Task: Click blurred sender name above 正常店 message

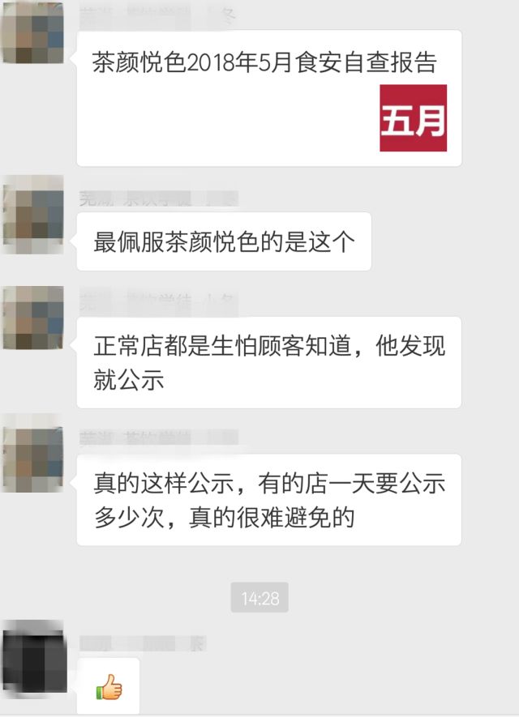Action: pos(158,302)
